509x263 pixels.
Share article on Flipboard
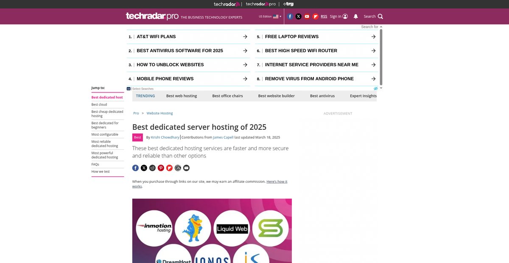169,168
